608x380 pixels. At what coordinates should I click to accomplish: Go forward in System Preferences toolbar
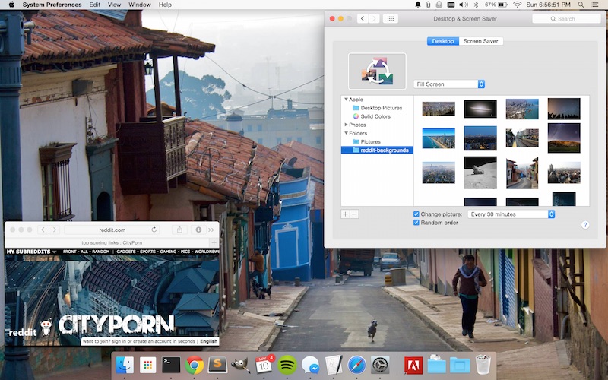(374, 18)
